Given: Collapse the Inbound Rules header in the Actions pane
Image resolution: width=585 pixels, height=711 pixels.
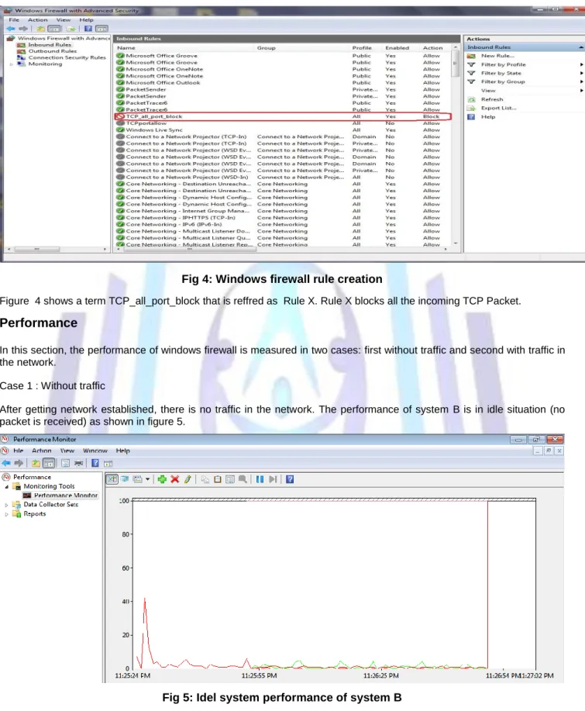Looking at the screenshot, I should (580, 47).
